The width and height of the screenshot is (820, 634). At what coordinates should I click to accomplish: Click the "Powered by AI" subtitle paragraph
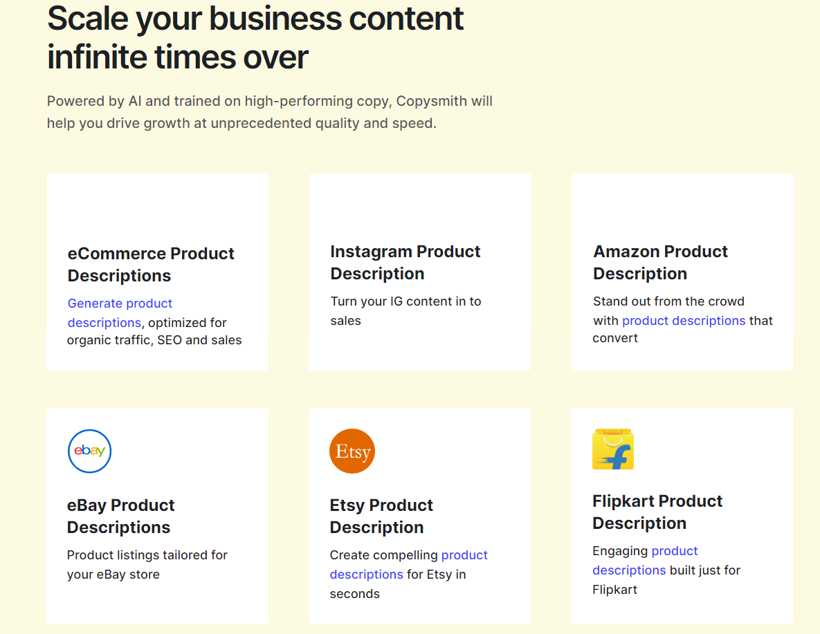(269, 112)
